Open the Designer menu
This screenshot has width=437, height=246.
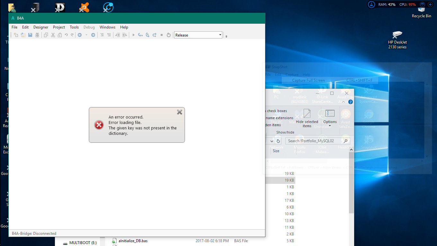click(41, 27)
